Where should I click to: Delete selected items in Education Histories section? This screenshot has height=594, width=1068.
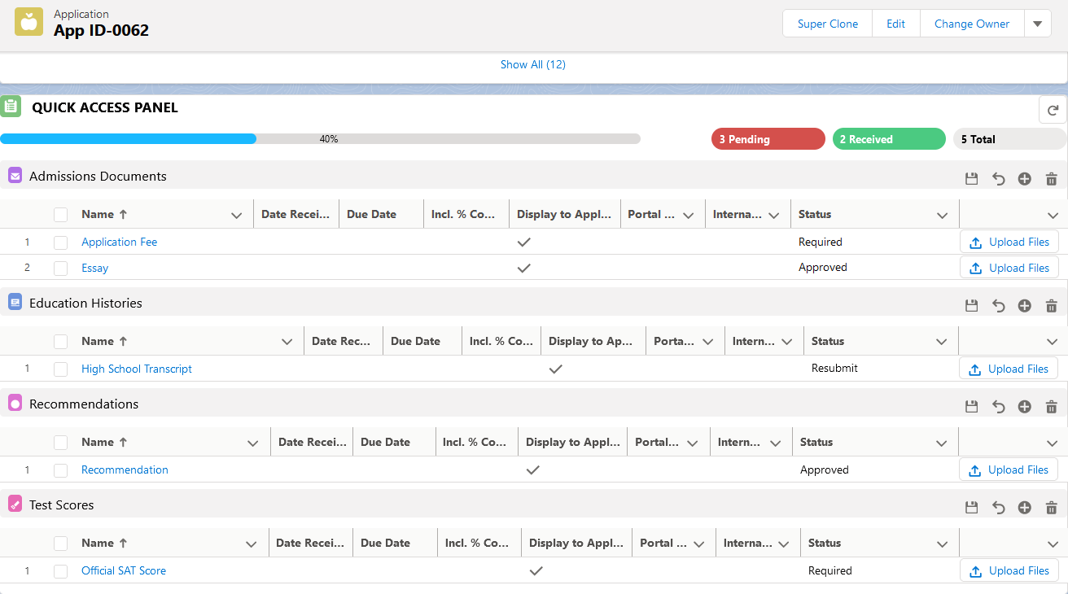point(1051,306)
